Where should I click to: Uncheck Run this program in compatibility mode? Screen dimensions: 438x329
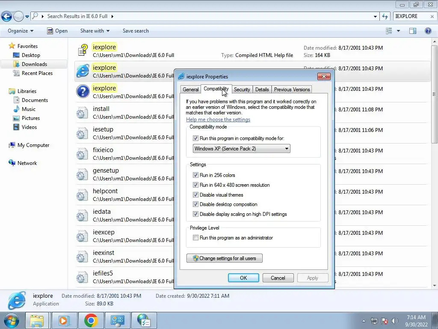pyautogui.click(x=195, y=138)
